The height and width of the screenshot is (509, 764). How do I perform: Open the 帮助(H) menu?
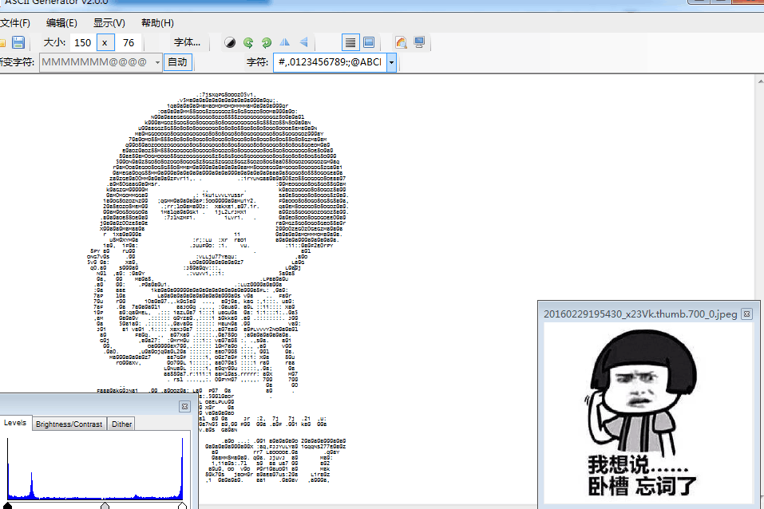[x=157, y=23]
